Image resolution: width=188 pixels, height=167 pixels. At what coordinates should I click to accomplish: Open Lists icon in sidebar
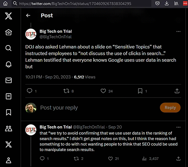click(8, 96)
